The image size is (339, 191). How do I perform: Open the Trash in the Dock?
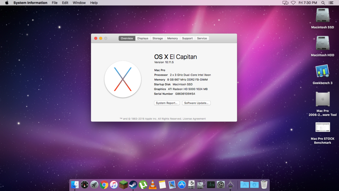pyautogui.click(x=264, y=185)
